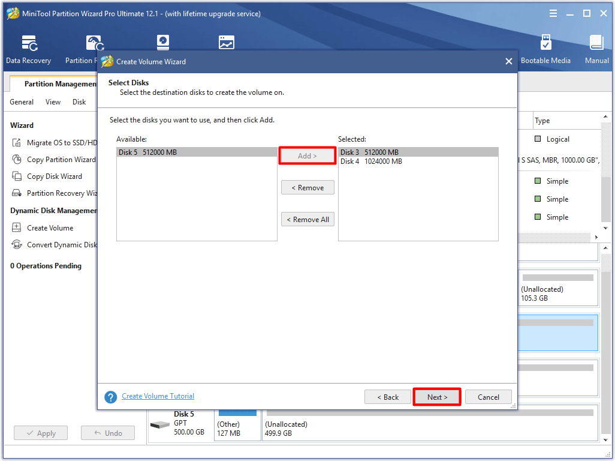The width and height of the screenshot is (615, 461).
Task: Click the Remove All button
Action: click(307, 220)
